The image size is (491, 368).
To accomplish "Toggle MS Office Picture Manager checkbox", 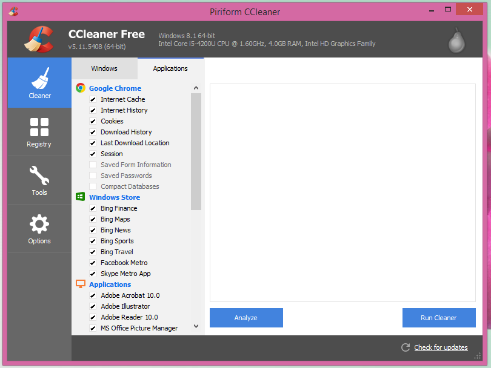I will tap(93, 328).
